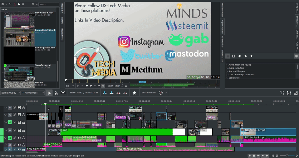The width and height of the screenshot is (299, 158).
Task: Open the audio mixer sliders icon
Action: coord(289,93)
